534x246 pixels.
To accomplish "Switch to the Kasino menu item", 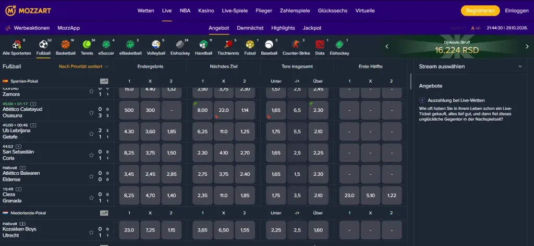I will tap(206, 10).
